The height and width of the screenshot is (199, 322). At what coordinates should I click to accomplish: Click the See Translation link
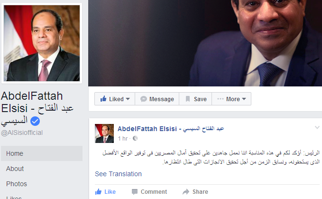point(118,174)
